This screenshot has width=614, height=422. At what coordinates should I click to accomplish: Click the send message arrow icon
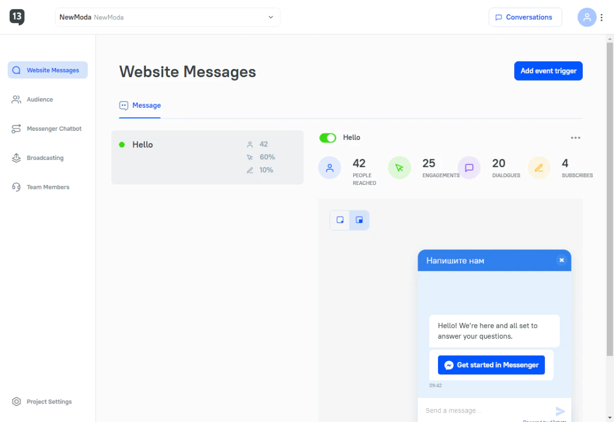560,411
